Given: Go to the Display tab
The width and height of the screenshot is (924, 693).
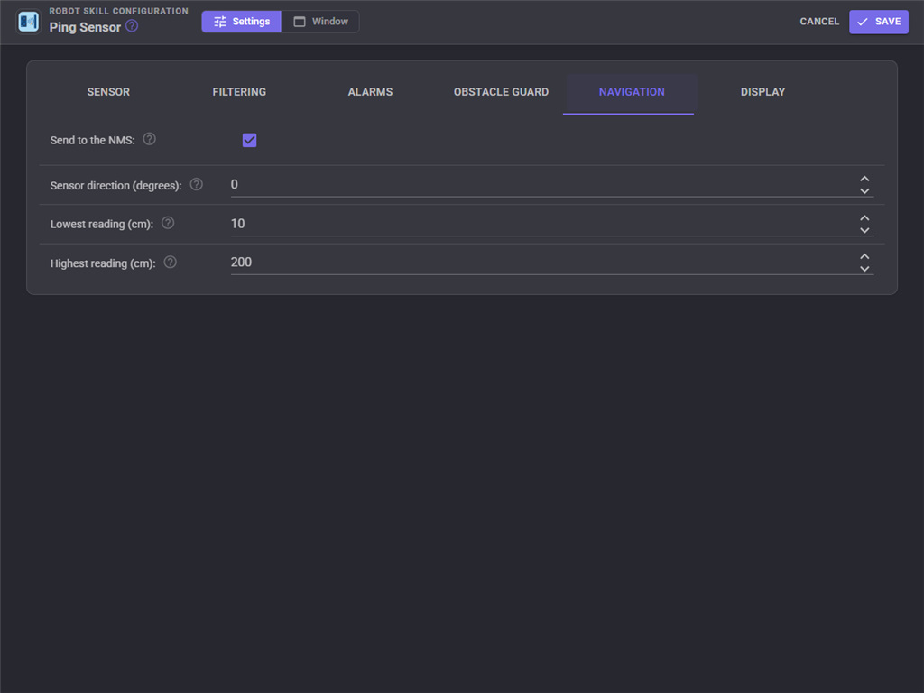Looking at the screenshot, I should pyautogui.click(x=762, y=92).
